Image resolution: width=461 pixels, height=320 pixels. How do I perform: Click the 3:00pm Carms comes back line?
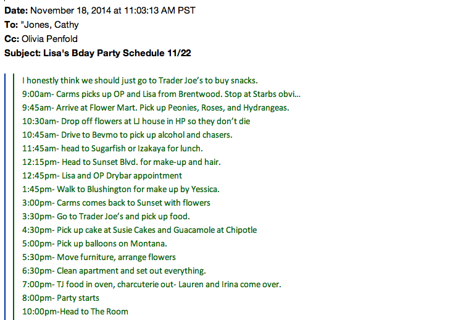(116, 203)
